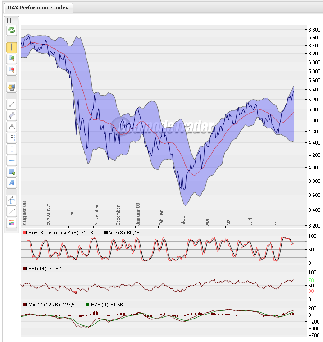
Task: Click the zoom out magnifier
Action: pos(11,69)
